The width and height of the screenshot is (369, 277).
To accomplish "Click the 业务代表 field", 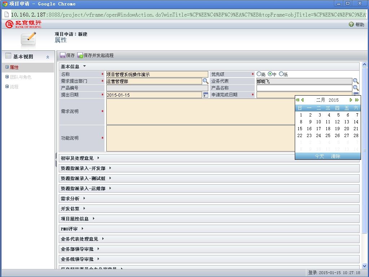I will pos(304,81).
